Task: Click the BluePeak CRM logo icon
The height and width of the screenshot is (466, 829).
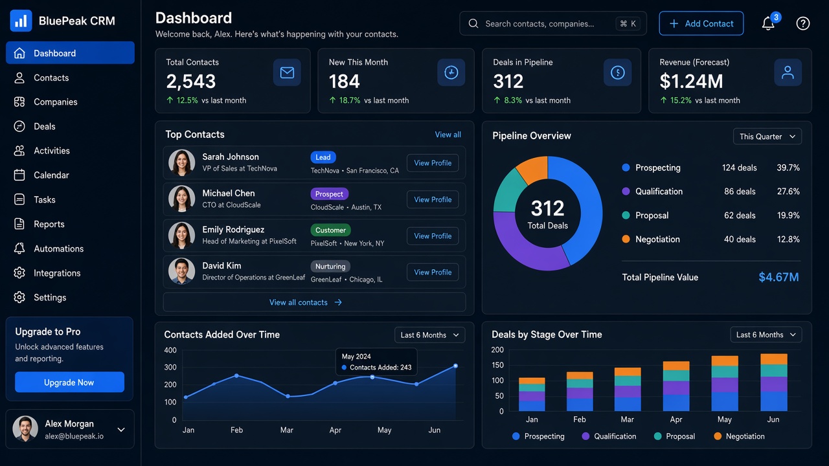Action: pyautogui.click(x=21, y=21)
